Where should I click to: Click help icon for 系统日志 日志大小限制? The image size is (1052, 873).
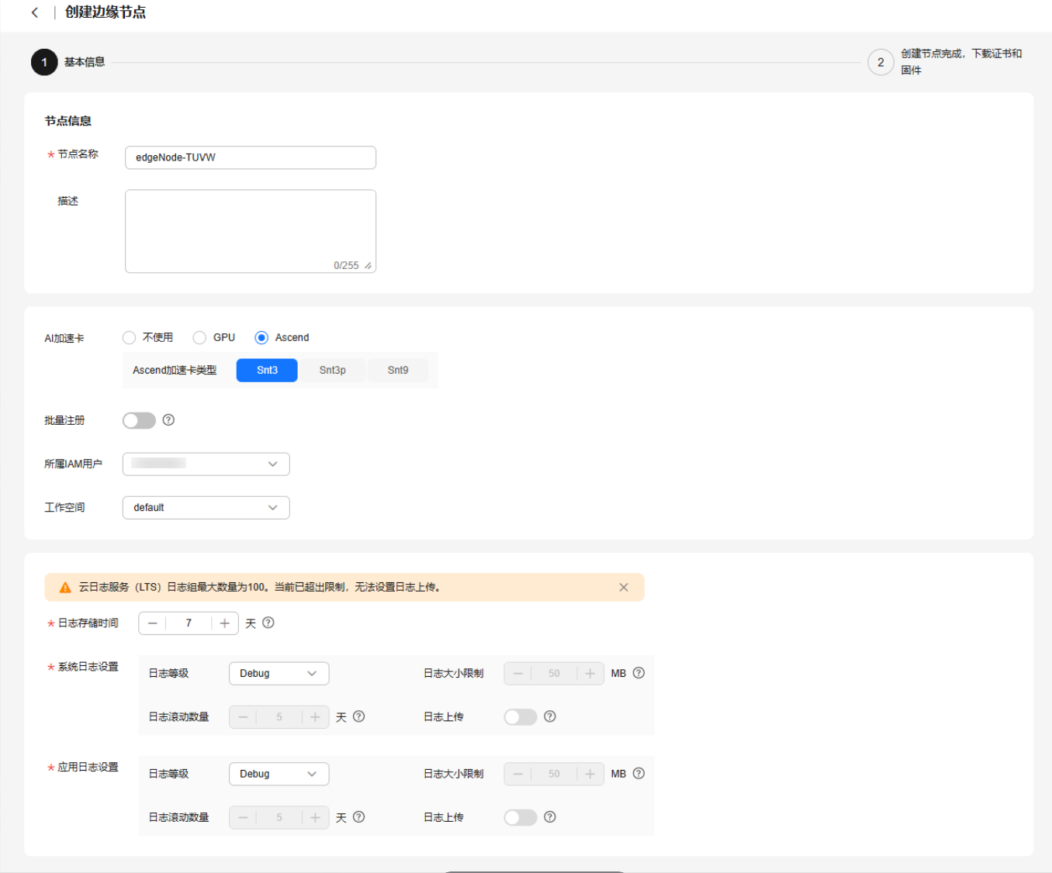pyautogui.click(x=638, y=673)
